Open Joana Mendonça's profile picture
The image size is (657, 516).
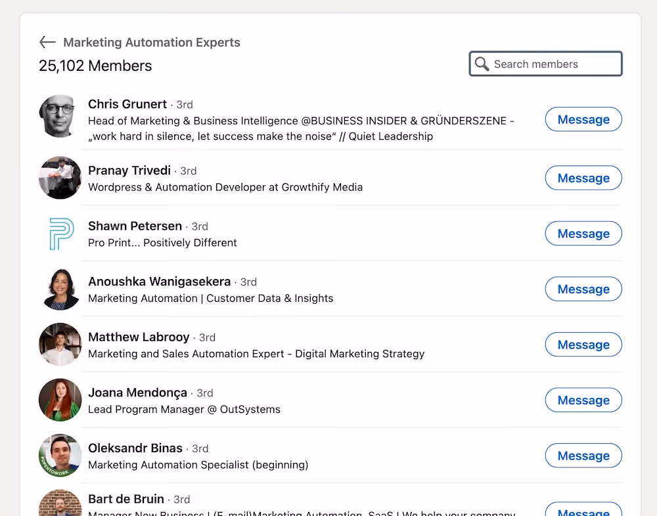(60, 400)
